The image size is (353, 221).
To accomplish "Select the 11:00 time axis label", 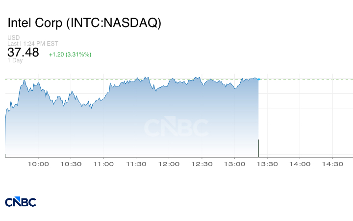I will click(104, 164).
